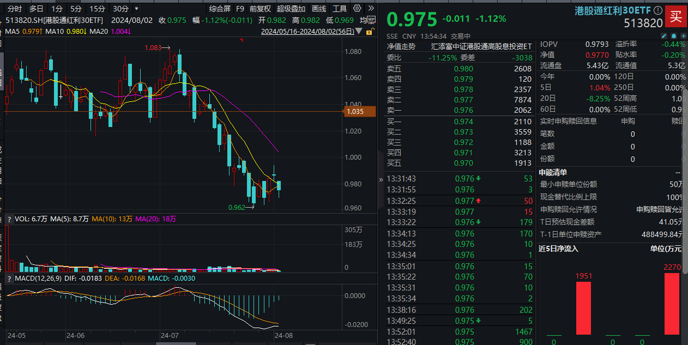Open the date range dropdown for 2024/05/16-2024/08/02
This screenshot has width=688, height=345.
pos(359,32)
